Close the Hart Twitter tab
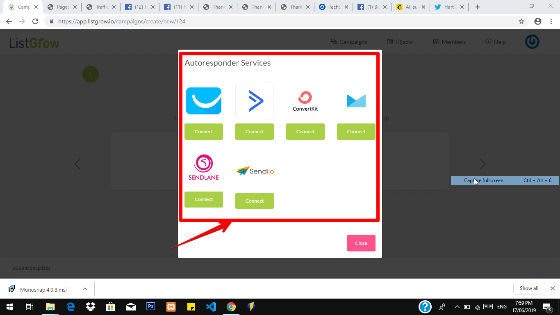 click(x=462, y=7)
